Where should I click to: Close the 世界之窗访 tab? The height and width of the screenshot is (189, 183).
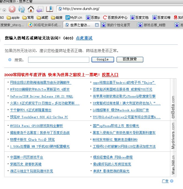click(x=97, y=25)
